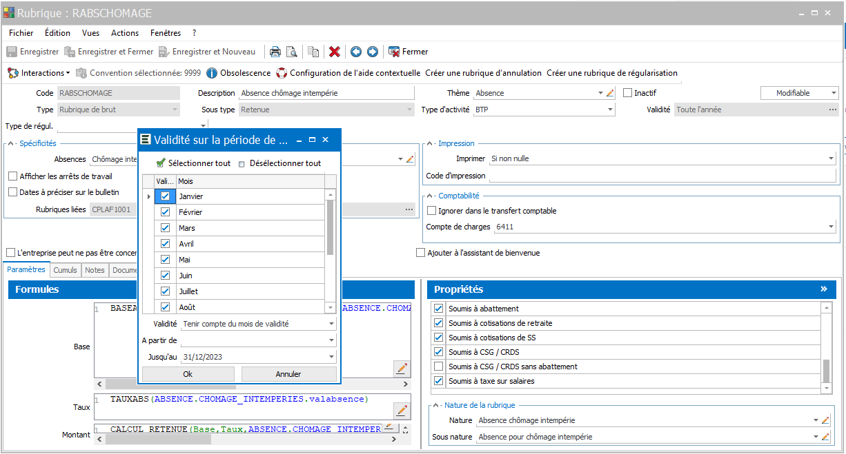
Task: Open the dialog's Validité mode dropdown
Action: coord(331,324)
